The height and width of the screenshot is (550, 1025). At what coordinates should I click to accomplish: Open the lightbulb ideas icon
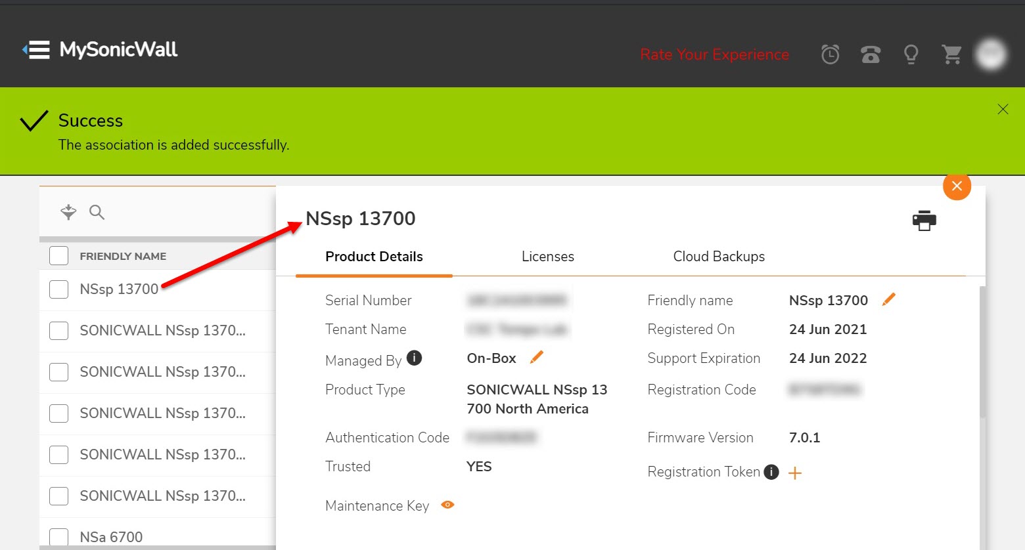pyautogui.click(x=911, y=54)
